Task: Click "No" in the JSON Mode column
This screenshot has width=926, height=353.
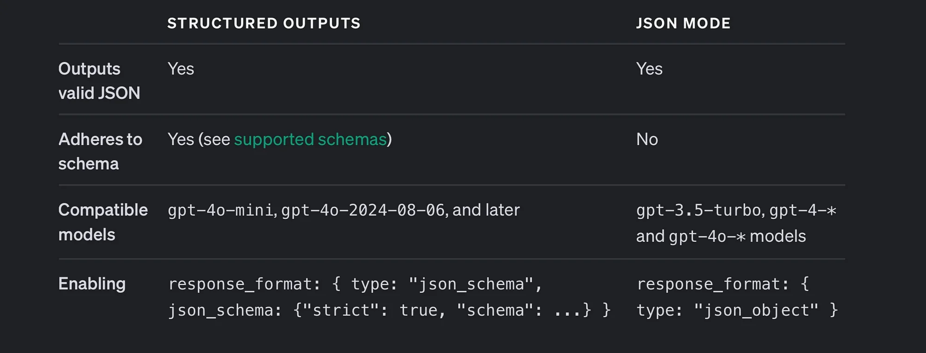Action: [x=647, y=139]
